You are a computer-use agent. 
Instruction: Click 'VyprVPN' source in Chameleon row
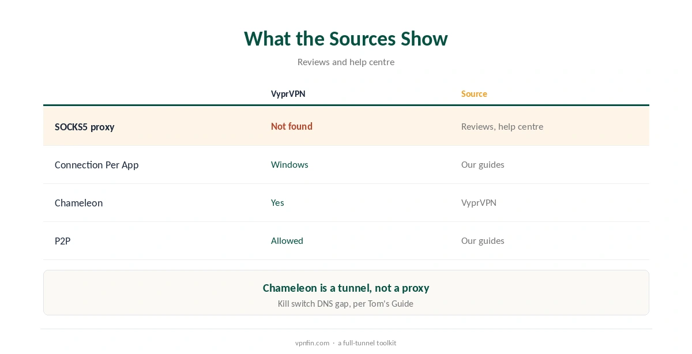[x=479, y=202]
